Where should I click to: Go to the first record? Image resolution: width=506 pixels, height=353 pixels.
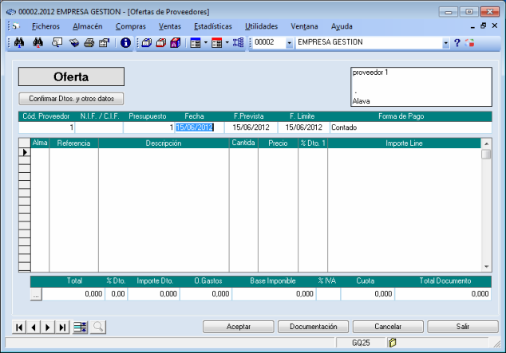click(x=20, y=327)
